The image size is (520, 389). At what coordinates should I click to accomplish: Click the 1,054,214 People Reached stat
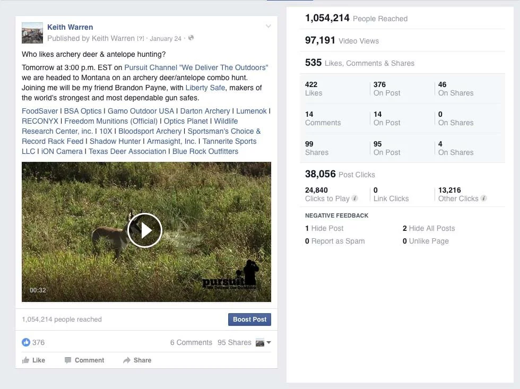(x=356, y=18)
